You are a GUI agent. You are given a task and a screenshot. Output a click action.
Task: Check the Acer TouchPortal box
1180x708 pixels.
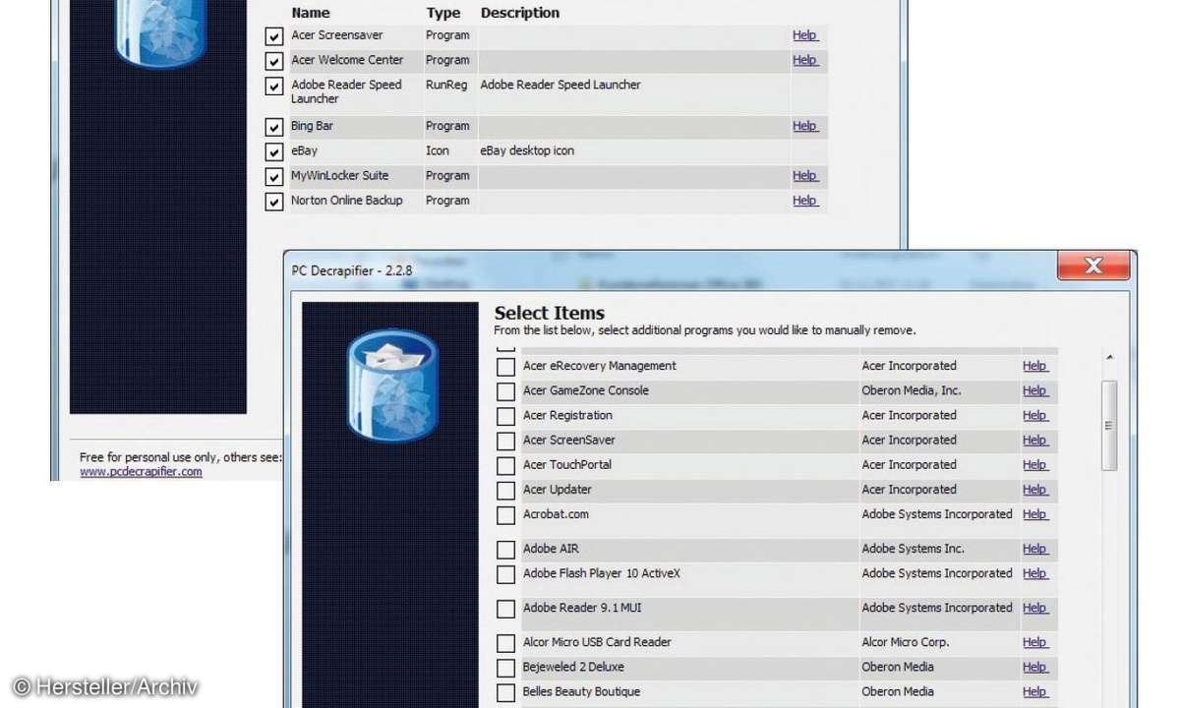(505, 466)
